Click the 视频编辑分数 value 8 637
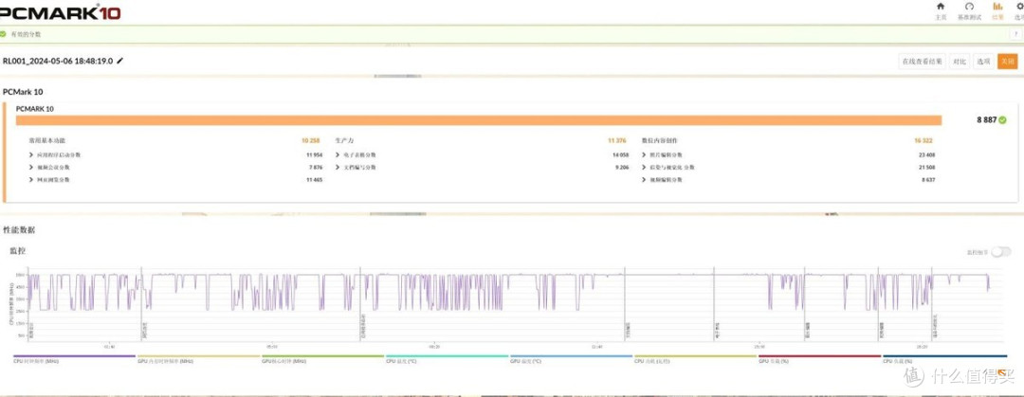Image resolution: width=1024 pixels, height=397 pixels. (928, 180)
